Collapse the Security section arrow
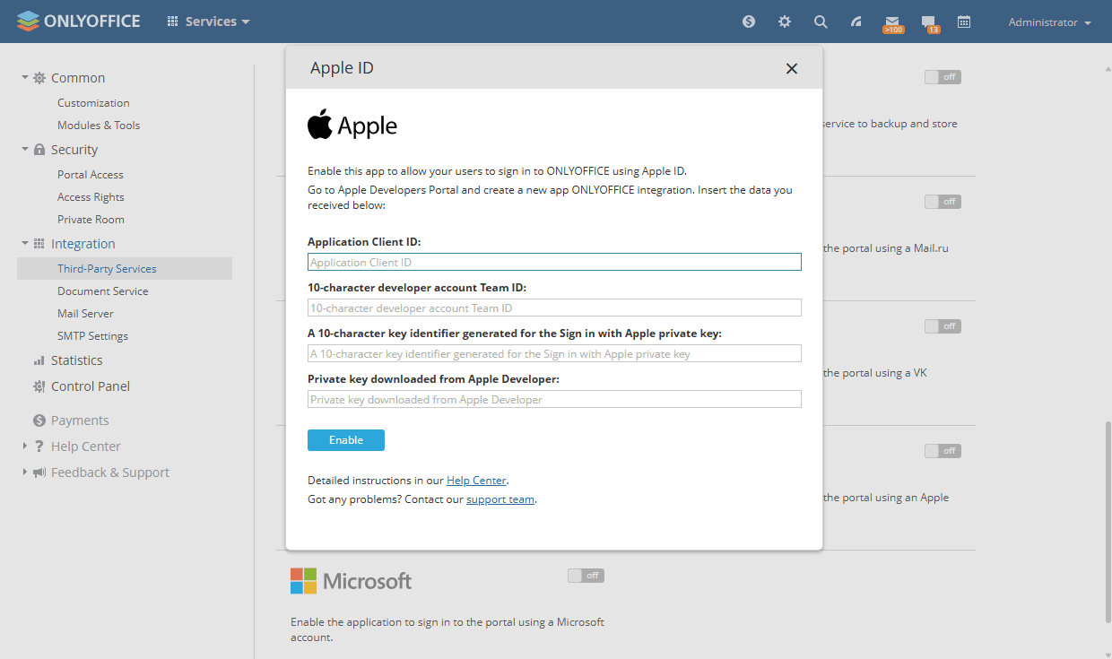The height and width of the screenshot is (659, 1112). 25,150
